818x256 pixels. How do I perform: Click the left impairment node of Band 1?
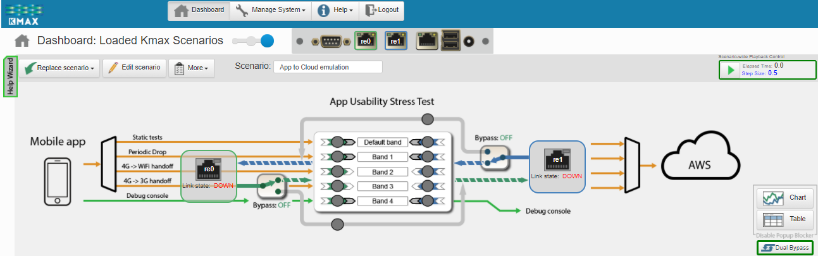[x=337, y=157]
